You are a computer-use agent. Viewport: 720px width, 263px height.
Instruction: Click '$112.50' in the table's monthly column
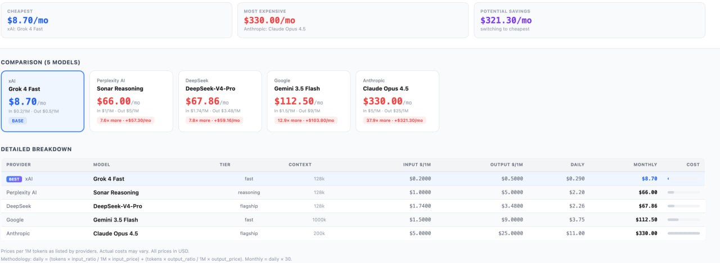coord(646,220)
